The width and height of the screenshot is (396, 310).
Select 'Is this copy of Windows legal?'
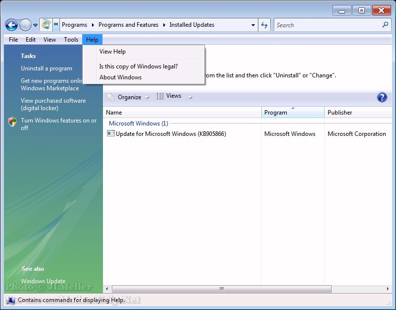[x=138, y=66]
